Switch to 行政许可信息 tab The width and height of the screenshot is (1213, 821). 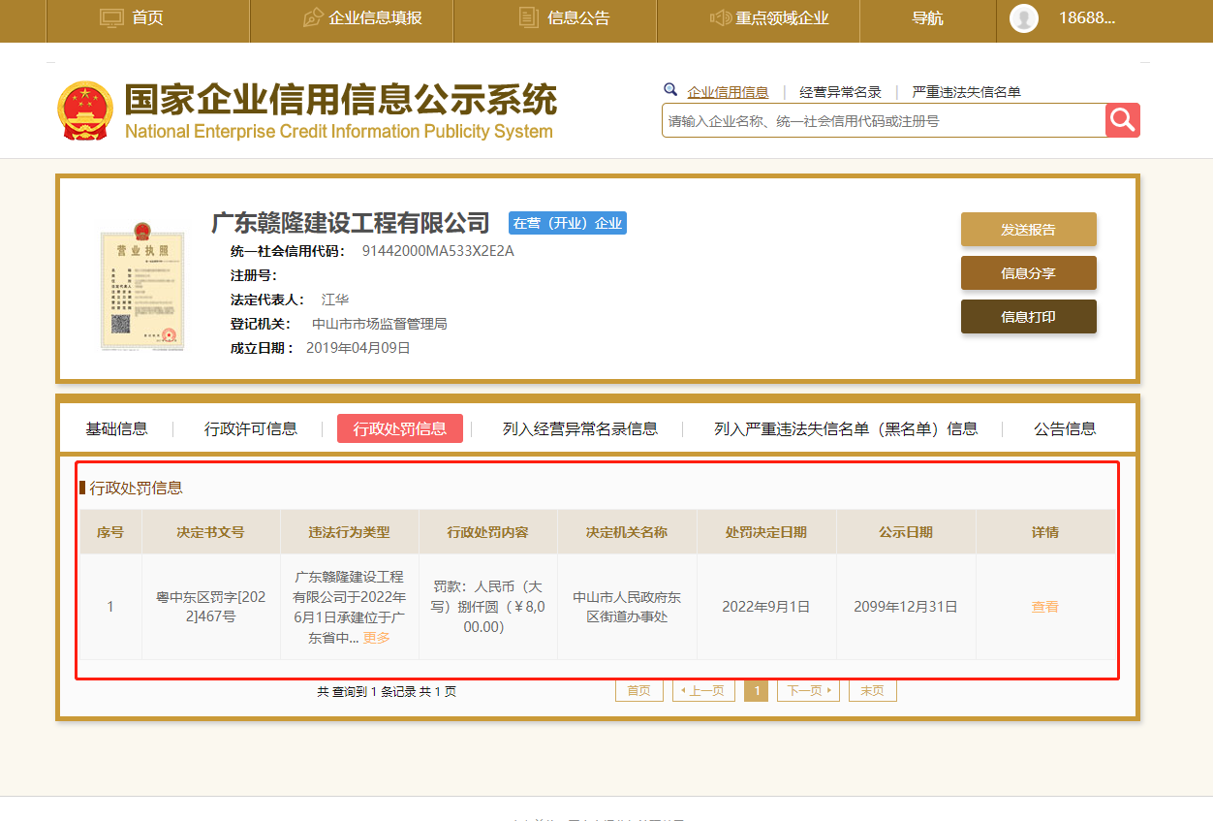point(250,428)
